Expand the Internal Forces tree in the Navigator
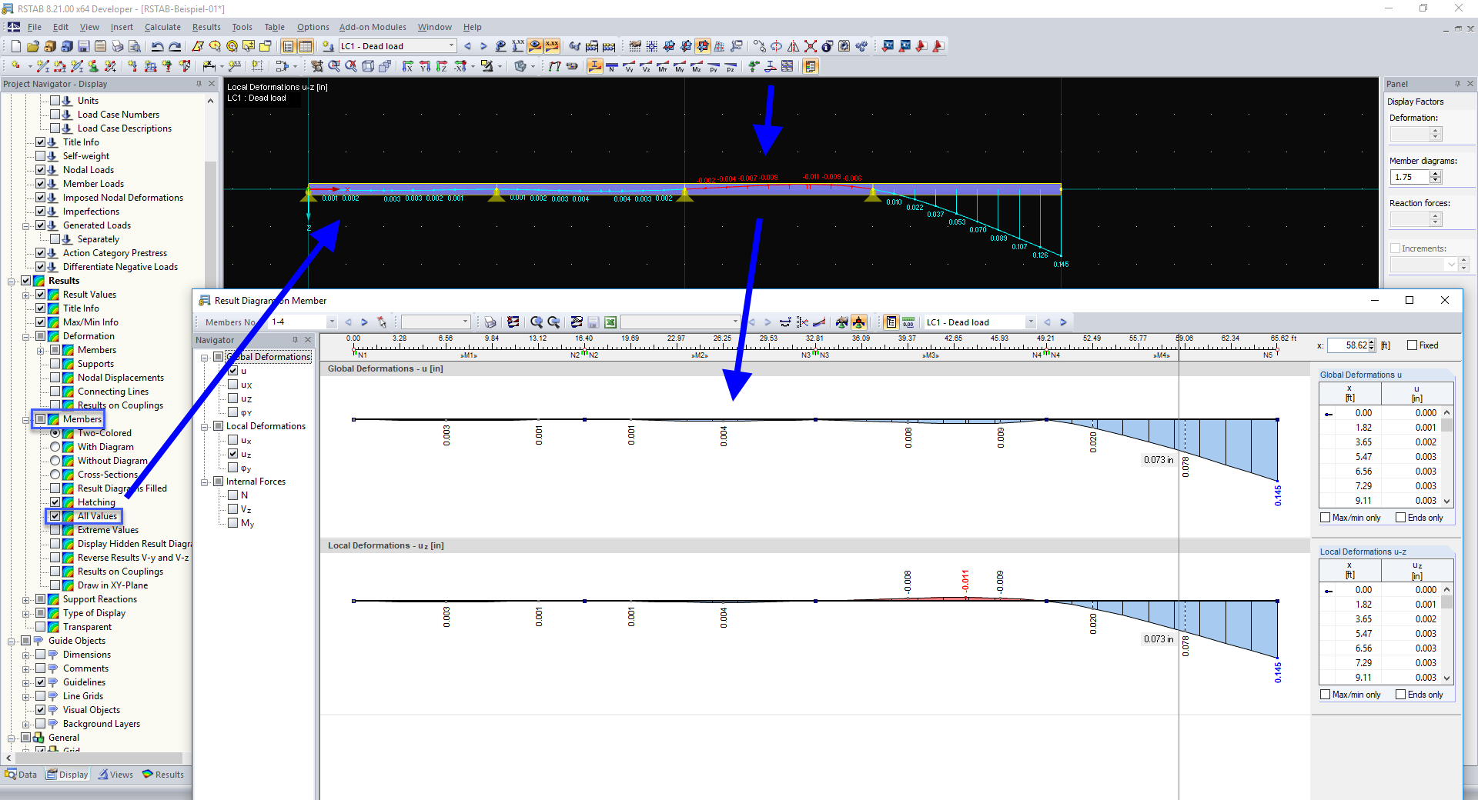This screenshot has width=1478, height=800. (x=204, y=481)
